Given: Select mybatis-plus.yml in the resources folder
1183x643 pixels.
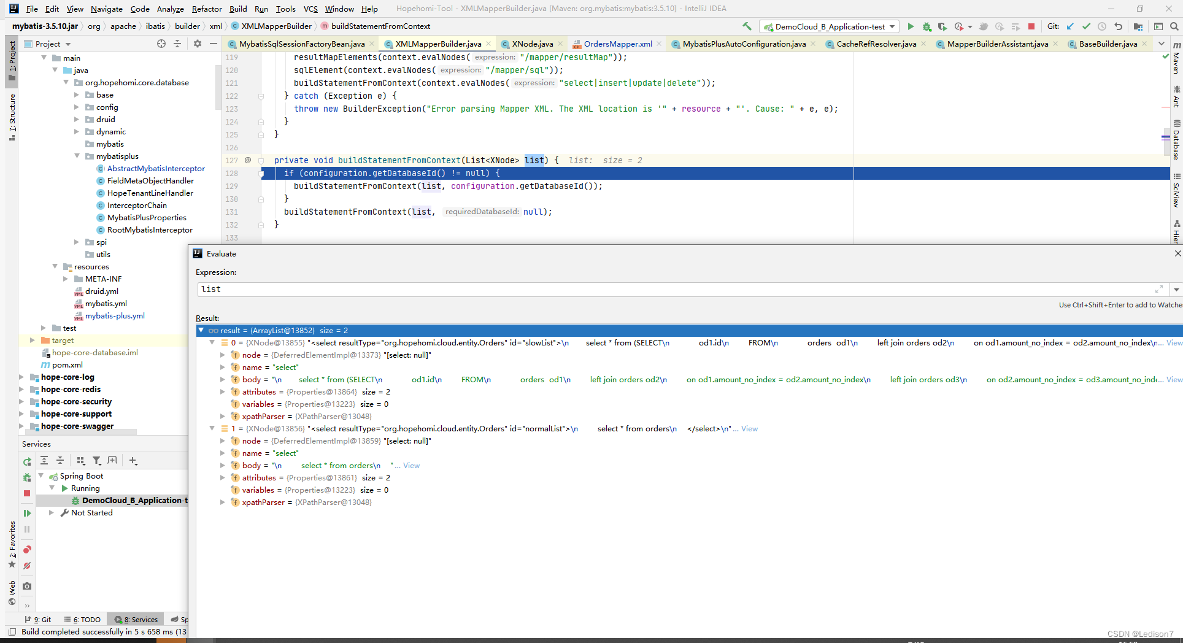Looking at the screenshot, I should click(x=115, y=316).
